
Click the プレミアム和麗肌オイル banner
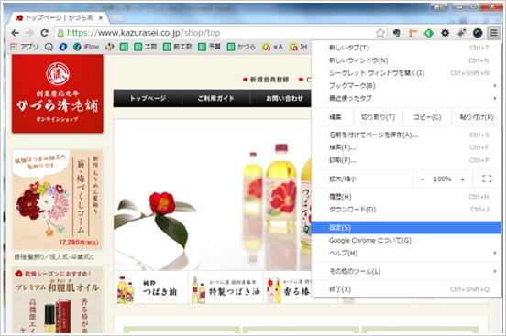click(x=58, y=300)
